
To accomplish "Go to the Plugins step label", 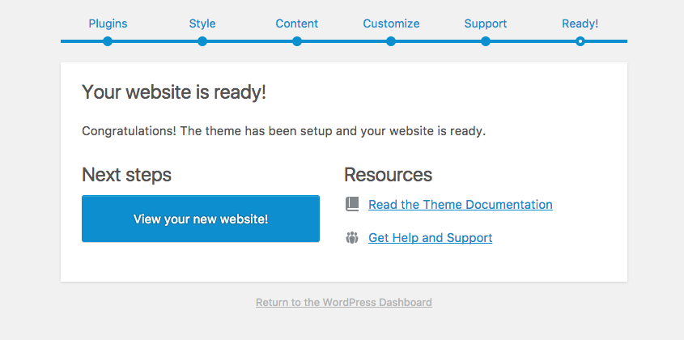I will (x=108, y=23).
